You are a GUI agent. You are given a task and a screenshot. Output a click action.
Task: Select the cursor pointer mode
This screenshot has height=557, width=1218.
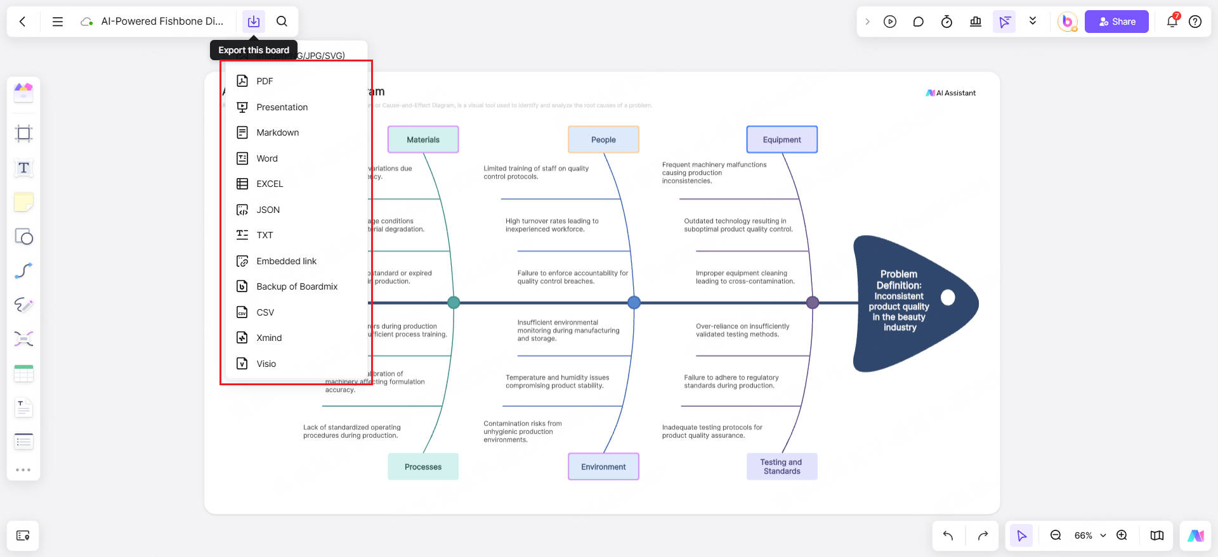click(1021, 535)
